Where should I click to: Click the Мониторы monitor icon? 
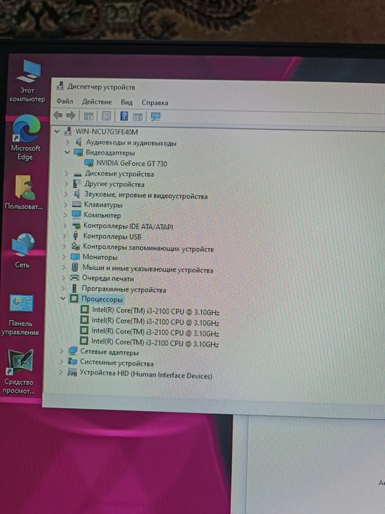tap(76, 256)
